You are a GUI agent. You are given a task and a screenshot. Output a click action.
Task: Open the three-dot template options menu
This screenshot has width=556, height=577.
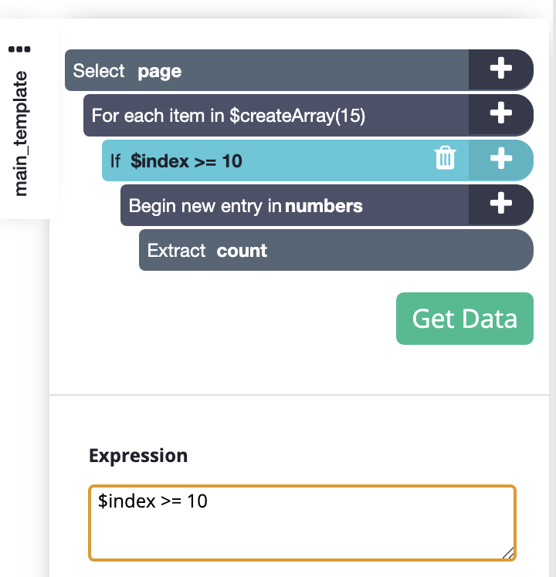[x=19, y=49]
